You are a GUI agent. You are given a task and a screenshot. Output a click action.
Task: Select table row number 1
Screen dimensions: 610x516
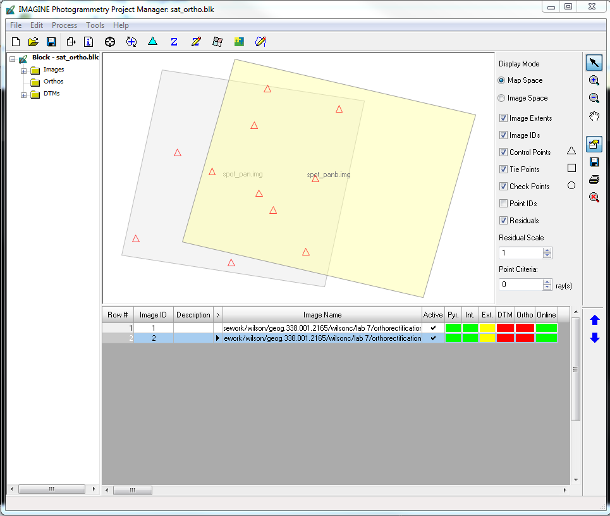pyautogui.click(x=118, y=328)
